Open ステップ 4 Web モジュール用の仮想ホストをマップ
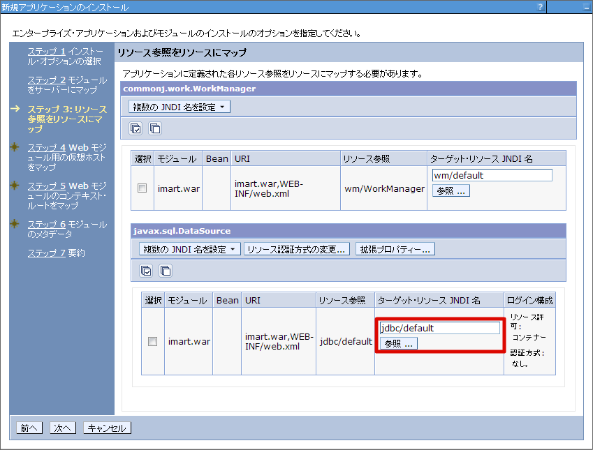This screenshot has width=593, height=450. tap(67, 157)
